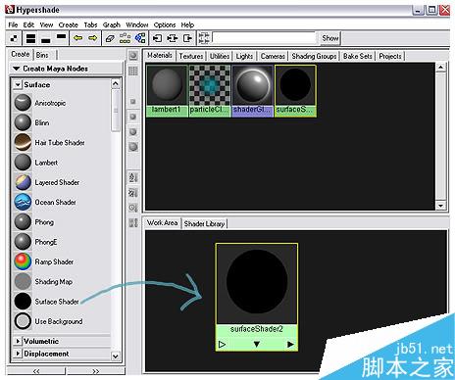Create a Ramp Shader node
This screenshot has height=380, width=455.
[44, 261]
